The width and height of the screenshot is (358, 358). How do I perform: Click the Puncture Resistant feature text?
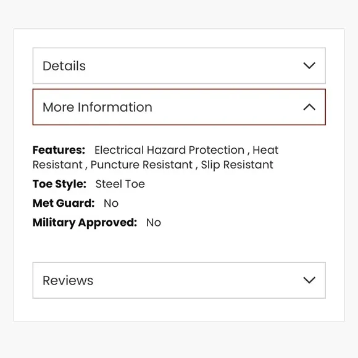coord(141,165)
